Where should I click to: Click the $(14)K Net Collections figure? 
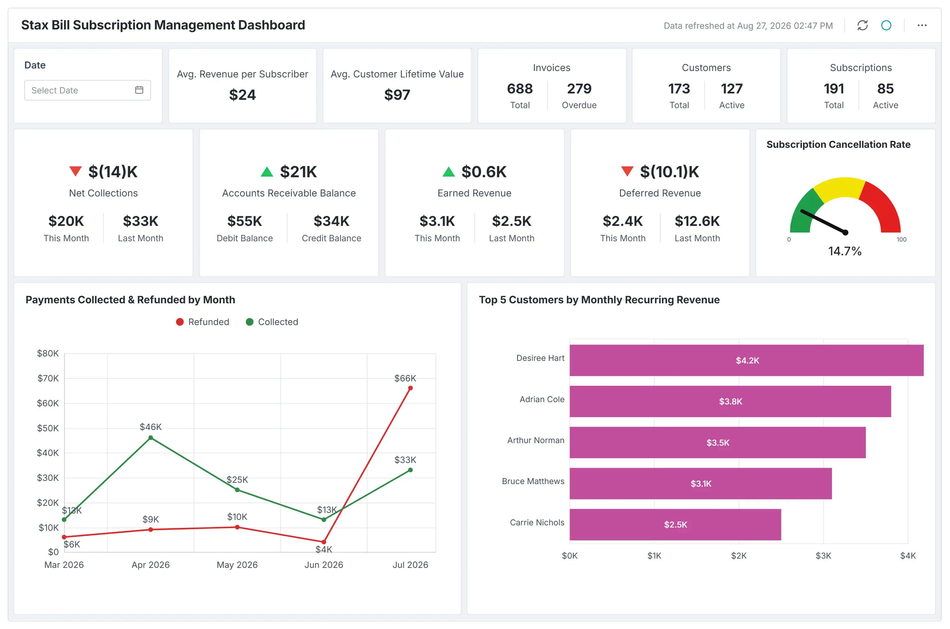[113, 172]
